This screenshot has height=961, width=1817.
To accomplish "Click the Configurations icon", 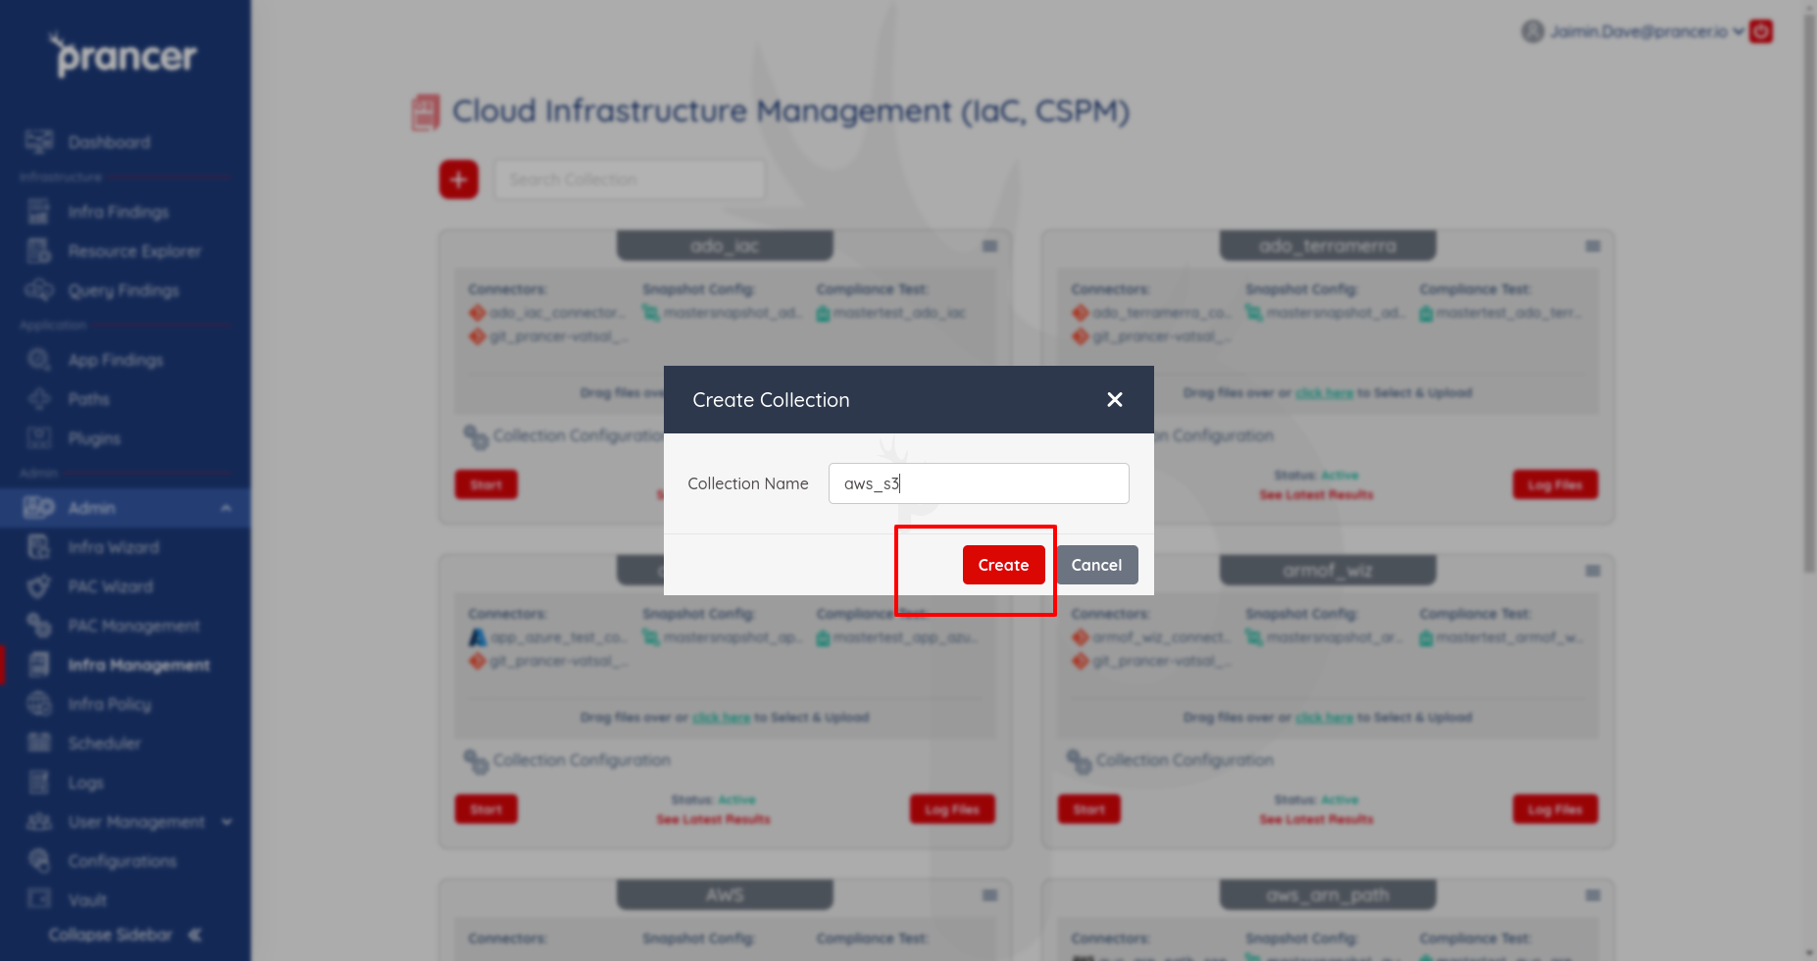I will (x=39, y=860).
